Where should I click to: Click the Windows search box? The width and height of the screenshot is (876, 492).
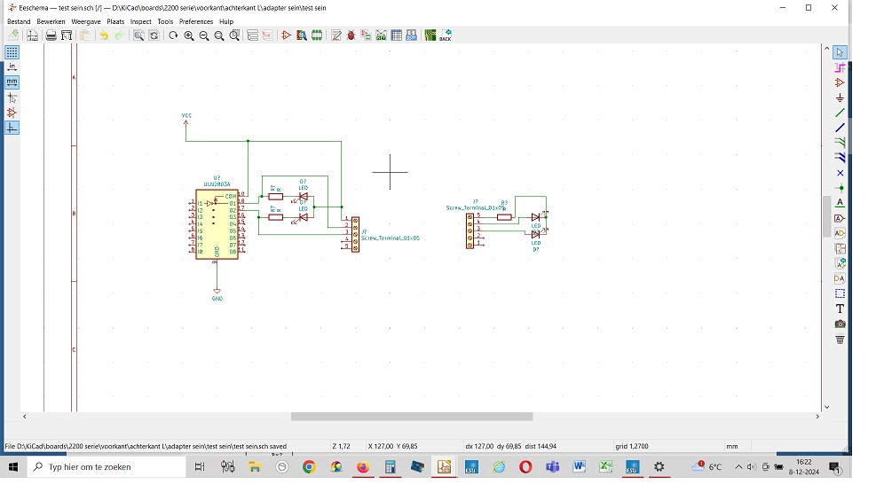click(98, 466)
